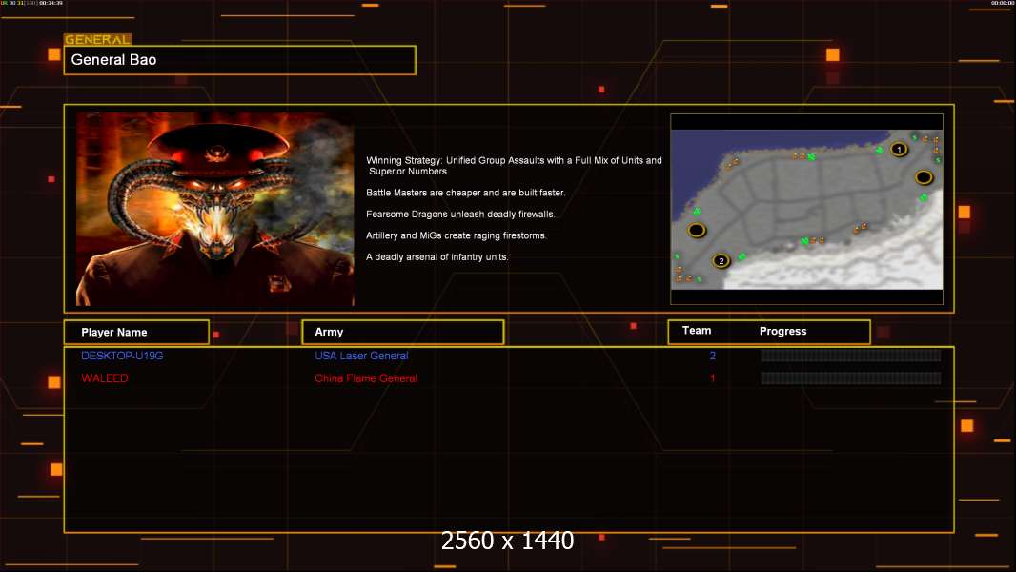
Task: Click the Player Name column header
Action: click(136, 332)
